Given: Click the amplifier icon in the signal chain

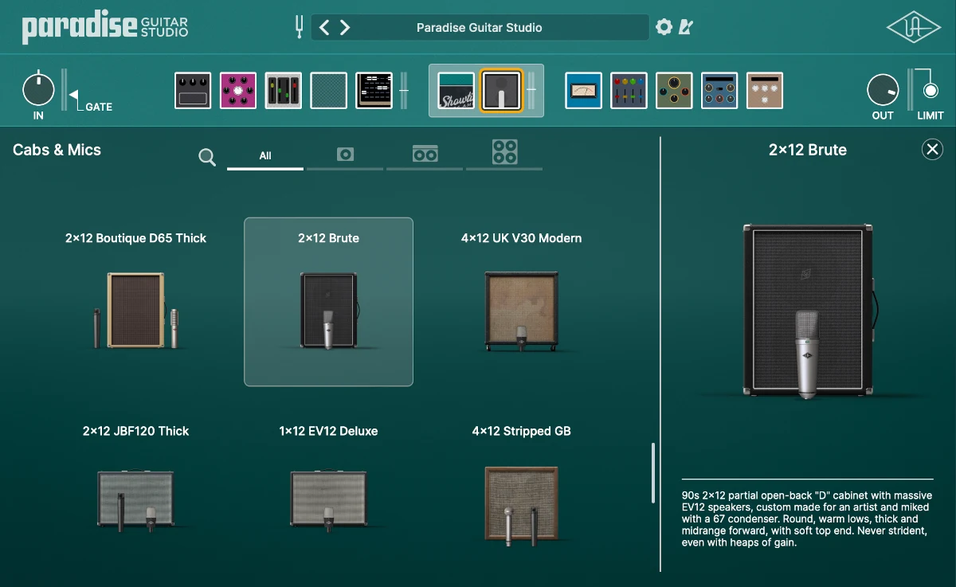Looking at the screenshot, I should coord(374,90).
